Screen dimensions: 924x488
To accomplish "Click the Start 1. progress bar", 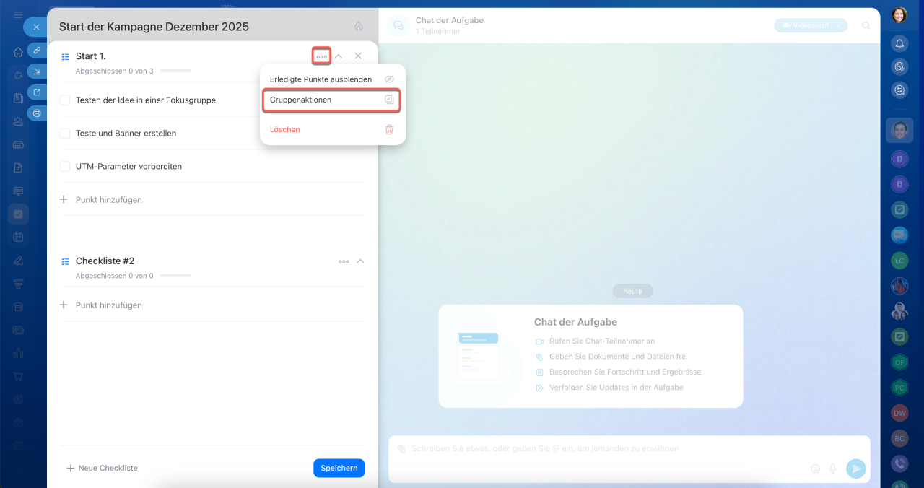I will (x=175, y=71).
